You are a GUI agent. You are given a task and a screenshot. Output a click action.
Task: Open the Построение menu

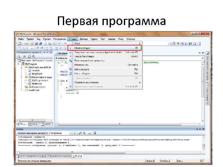59,39
